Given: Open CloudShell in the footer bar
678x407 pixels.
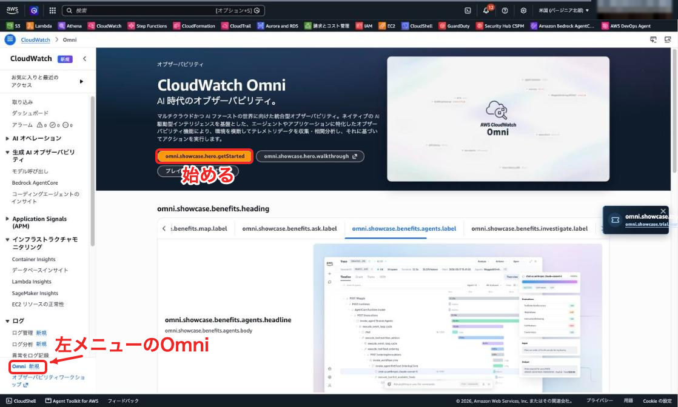Looking at the screenshot, I should coord(21,401).
